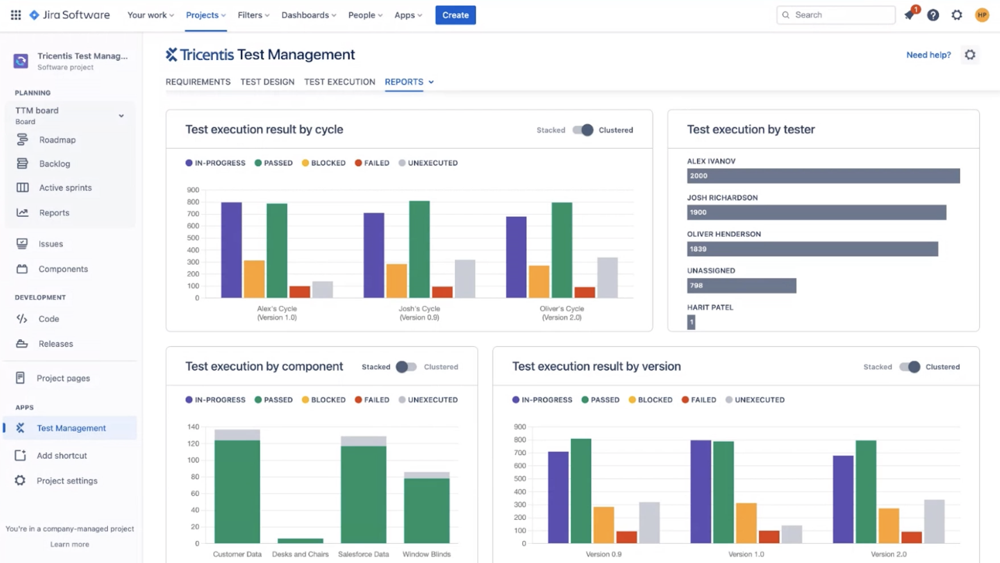Click the Project pages document icon
Screen dimensions: 1000x563
(x=20, y=378)
